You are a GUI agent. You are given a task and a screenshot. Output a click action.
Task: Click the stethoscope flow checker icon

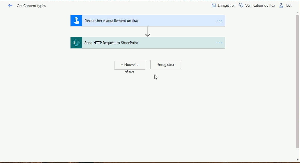(x=241, y=5)
